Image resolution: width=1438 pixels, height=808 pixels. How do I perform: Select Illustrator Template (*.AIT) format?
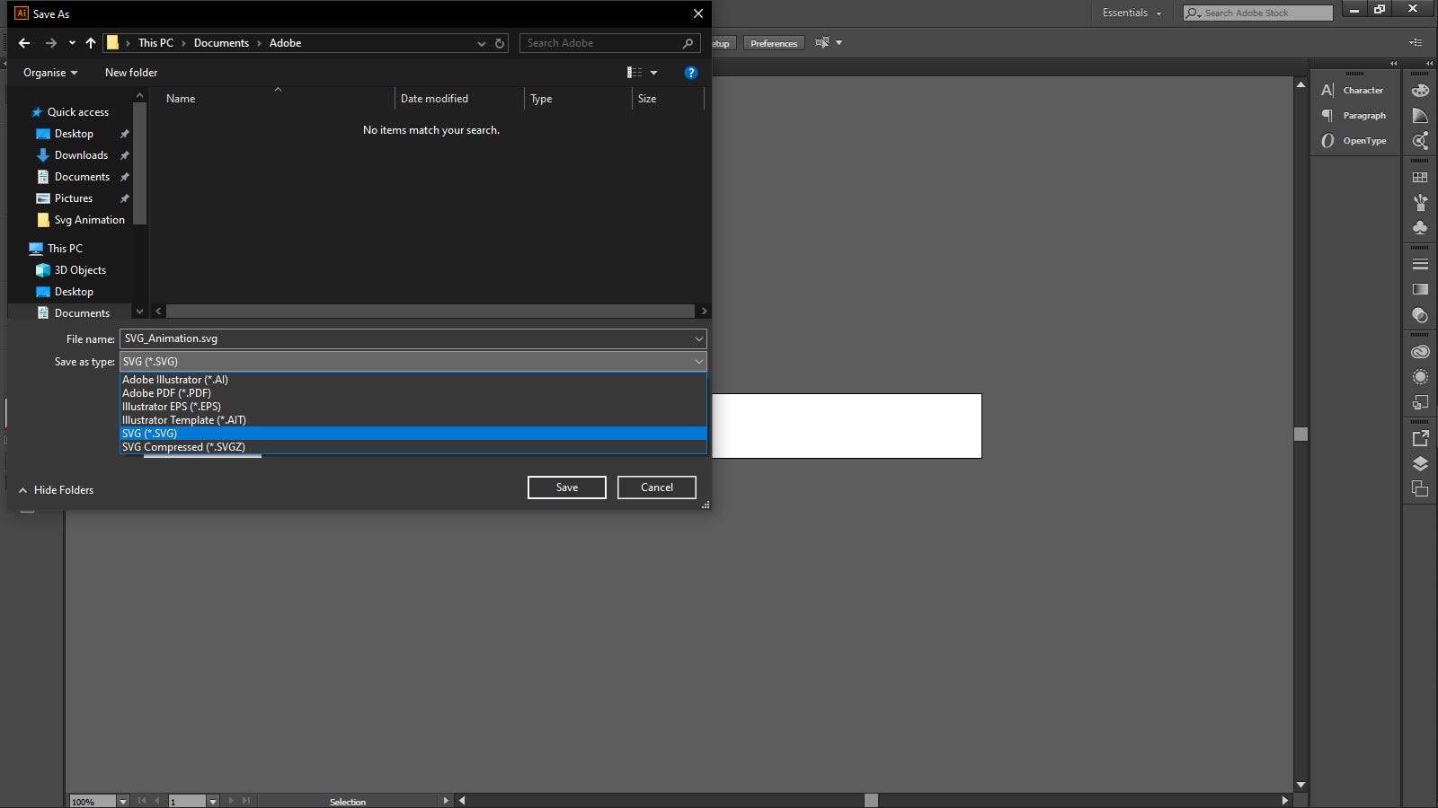pos(413,420)
